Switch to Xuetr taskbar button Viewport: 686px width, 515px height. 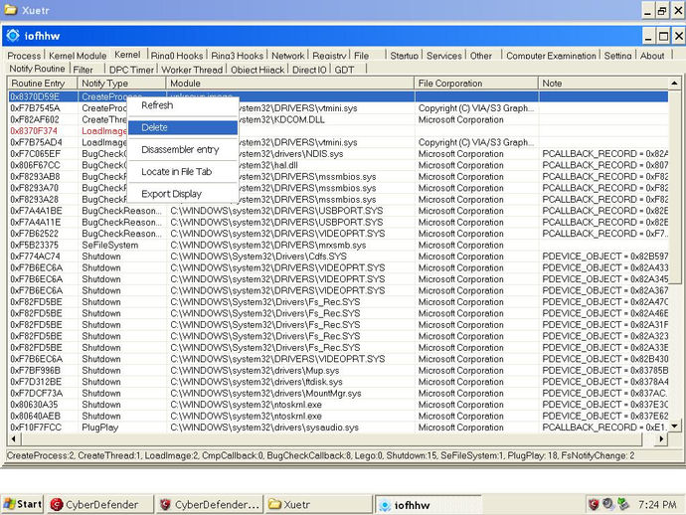click(x=318, y=504)
